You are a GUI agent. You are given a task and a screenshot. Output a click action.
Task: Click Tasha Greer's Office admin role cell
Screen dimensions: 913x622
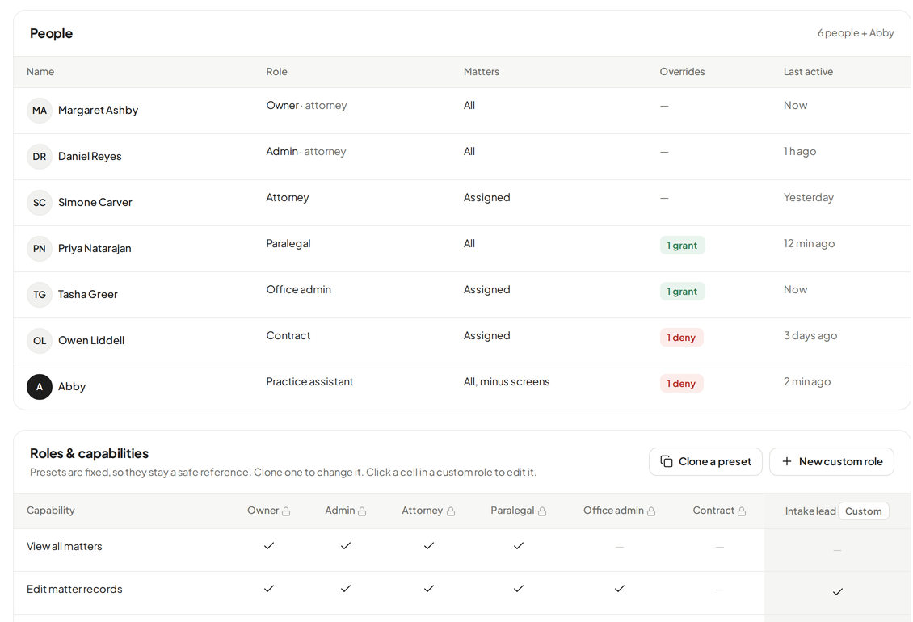[299, 289]
